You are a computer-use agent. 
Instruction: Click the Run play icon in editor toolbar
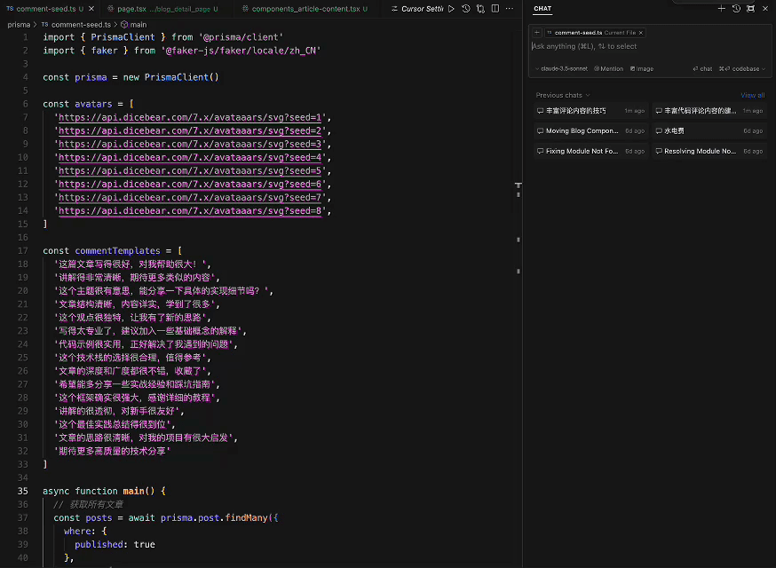click(x=452, y=9)
